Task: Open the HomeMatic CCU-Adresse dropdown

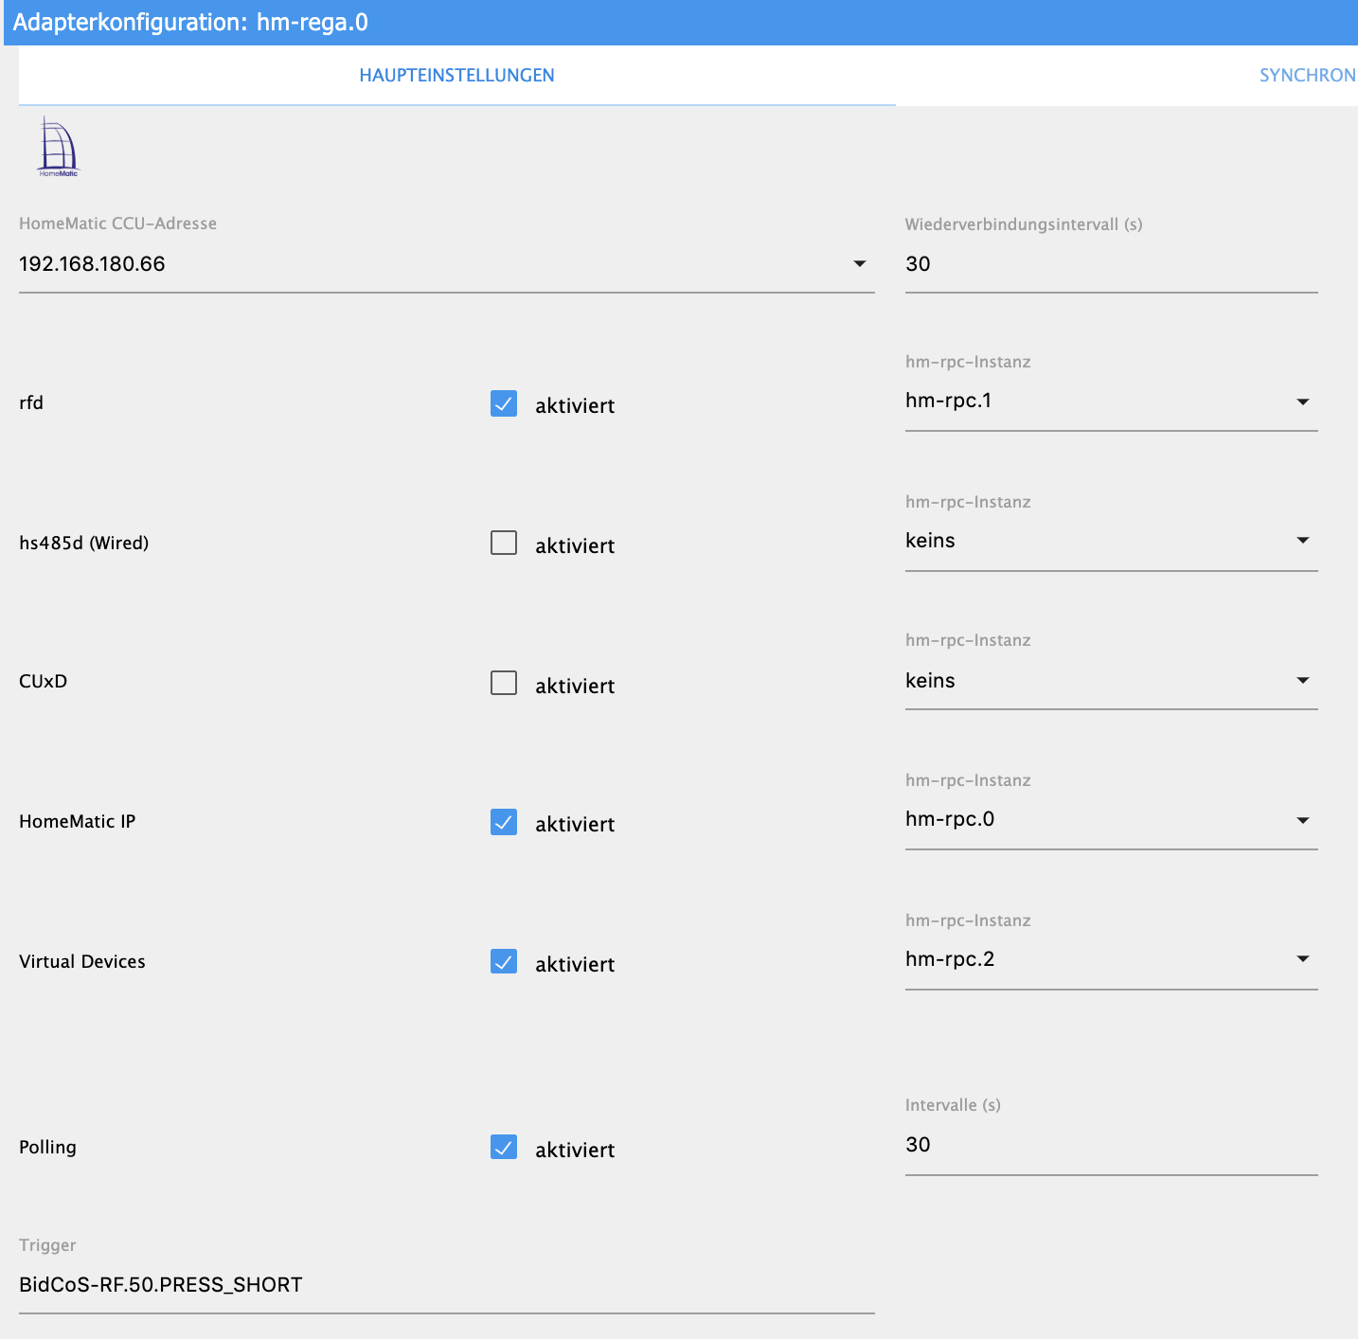Action: (446, 264)
